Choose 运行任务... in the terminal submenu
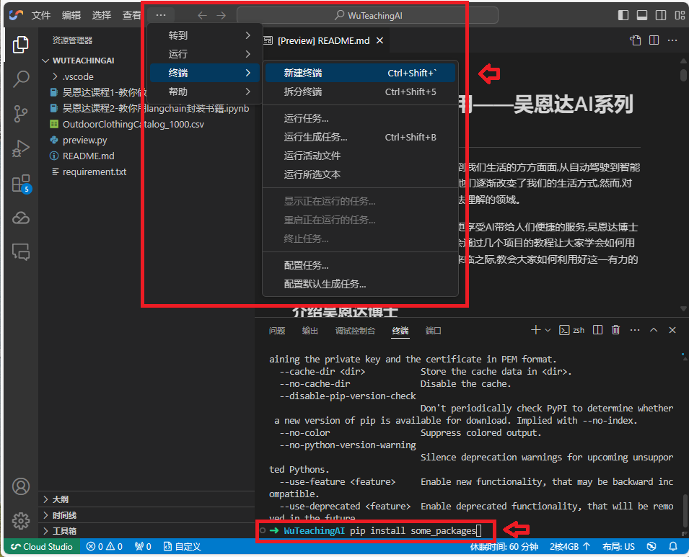The height and width of the screenshot is (557, 689). pos(360,118)
